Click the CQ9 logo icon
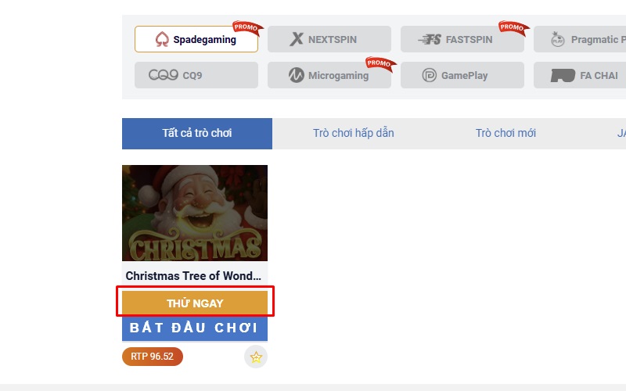 click(x=164, y=75)
